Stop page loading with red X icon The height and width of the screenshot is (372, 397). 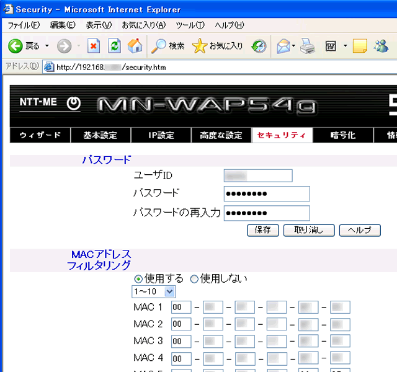tap(94, 46)
